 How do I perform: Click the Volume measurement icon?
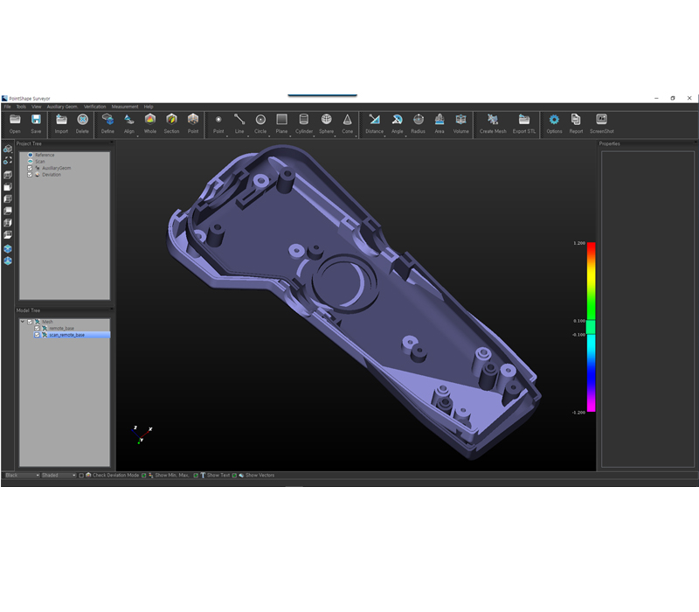tap(460, 122)
